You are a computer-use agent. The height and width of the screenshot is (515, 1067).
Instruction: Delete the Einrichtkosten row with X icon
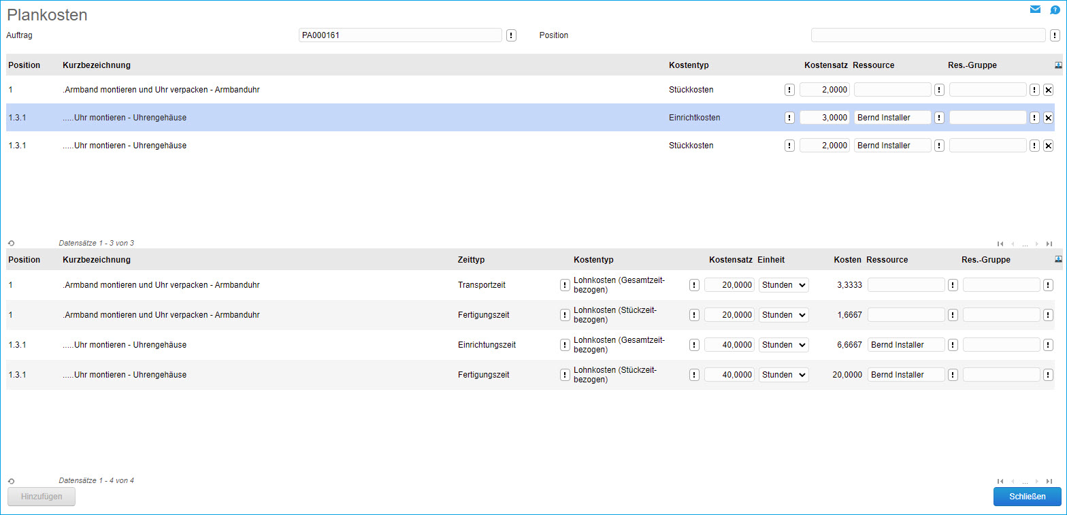1048,118
